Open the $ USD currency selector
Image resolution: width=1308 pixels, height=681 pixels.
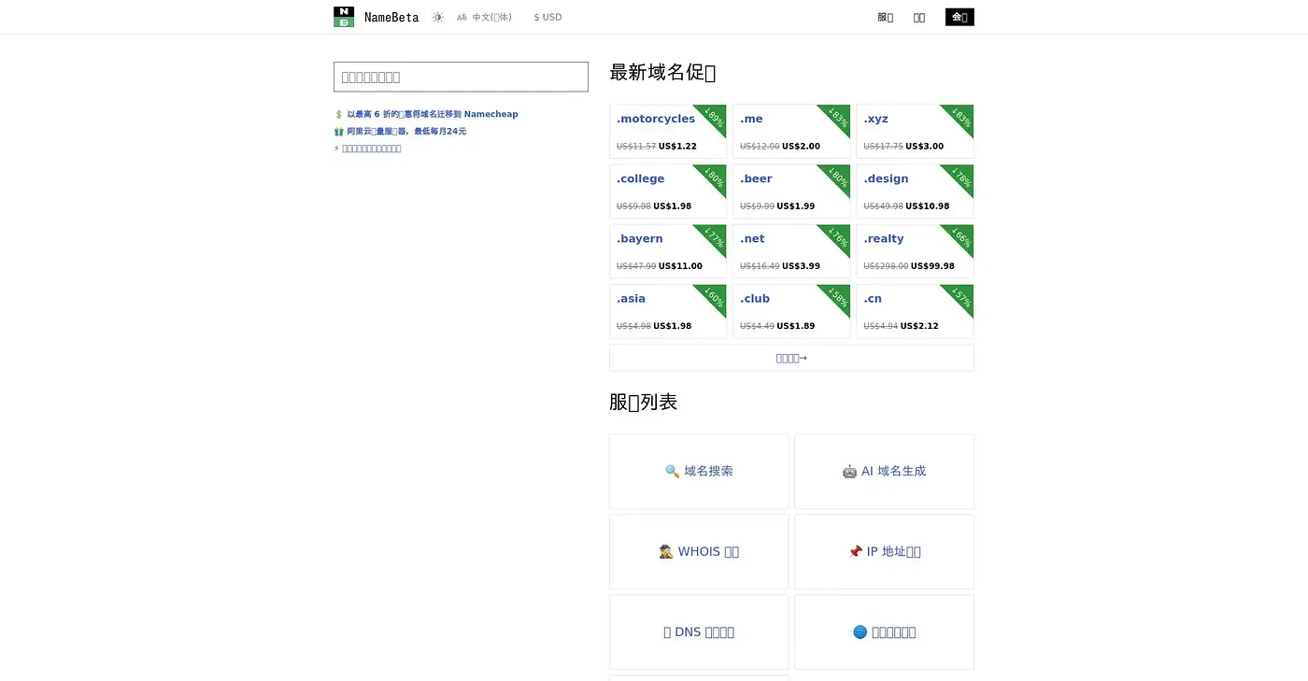[x=547, y=17]
